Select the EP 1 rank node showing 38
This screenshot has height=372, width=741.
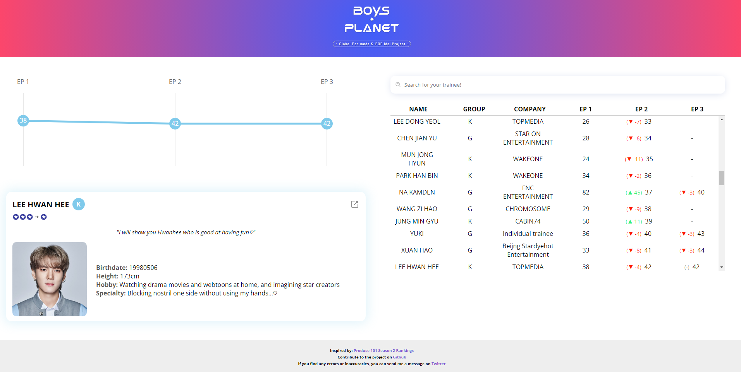(23, 121)
